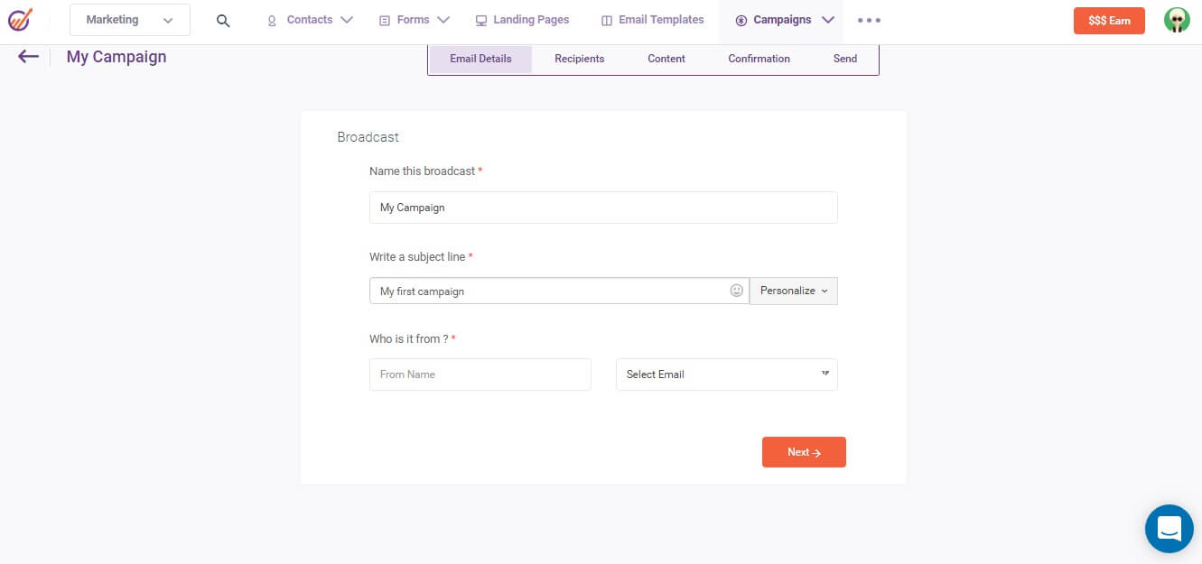Open the ellipsis more options icon

pos(869,20)
